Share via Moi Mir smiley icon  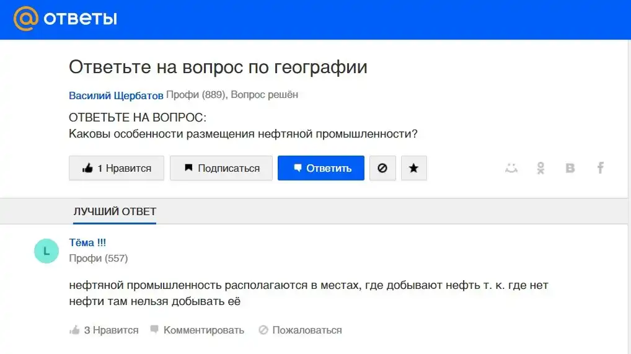511,168
